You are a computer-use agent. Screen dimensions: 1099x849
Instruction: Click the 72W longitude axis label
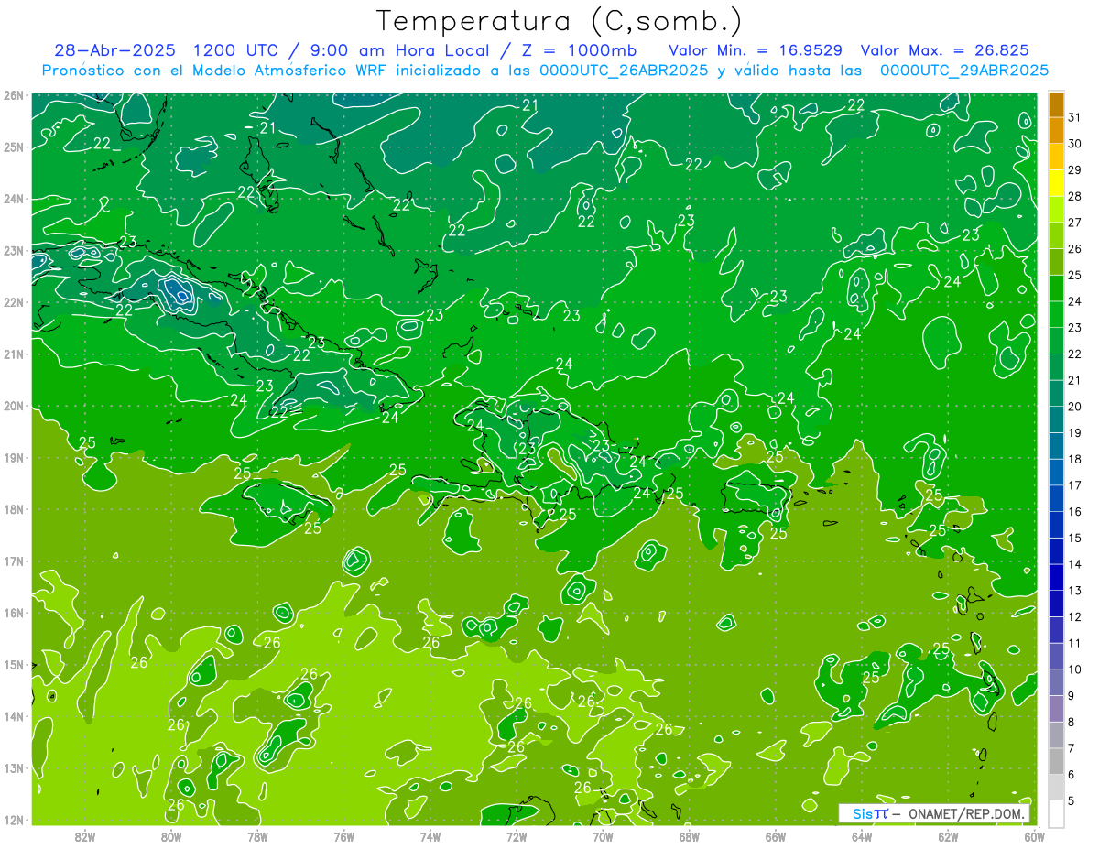[x=517, y=837]
